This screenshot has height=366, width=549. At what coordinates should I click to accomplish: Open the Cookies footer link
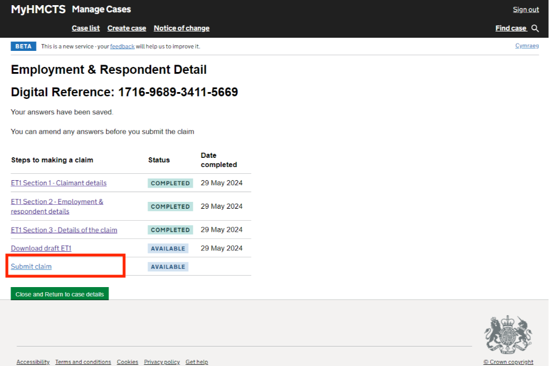point(128,362)
